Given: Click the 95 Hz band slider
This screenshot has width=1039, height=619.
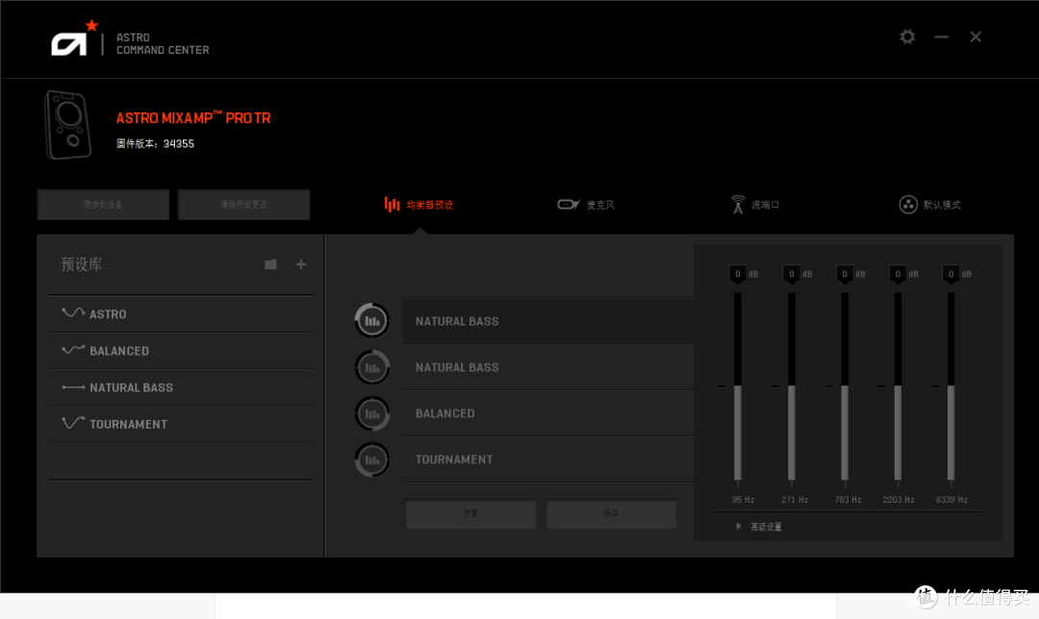Looking at the screenshot, I should [738, 386].
